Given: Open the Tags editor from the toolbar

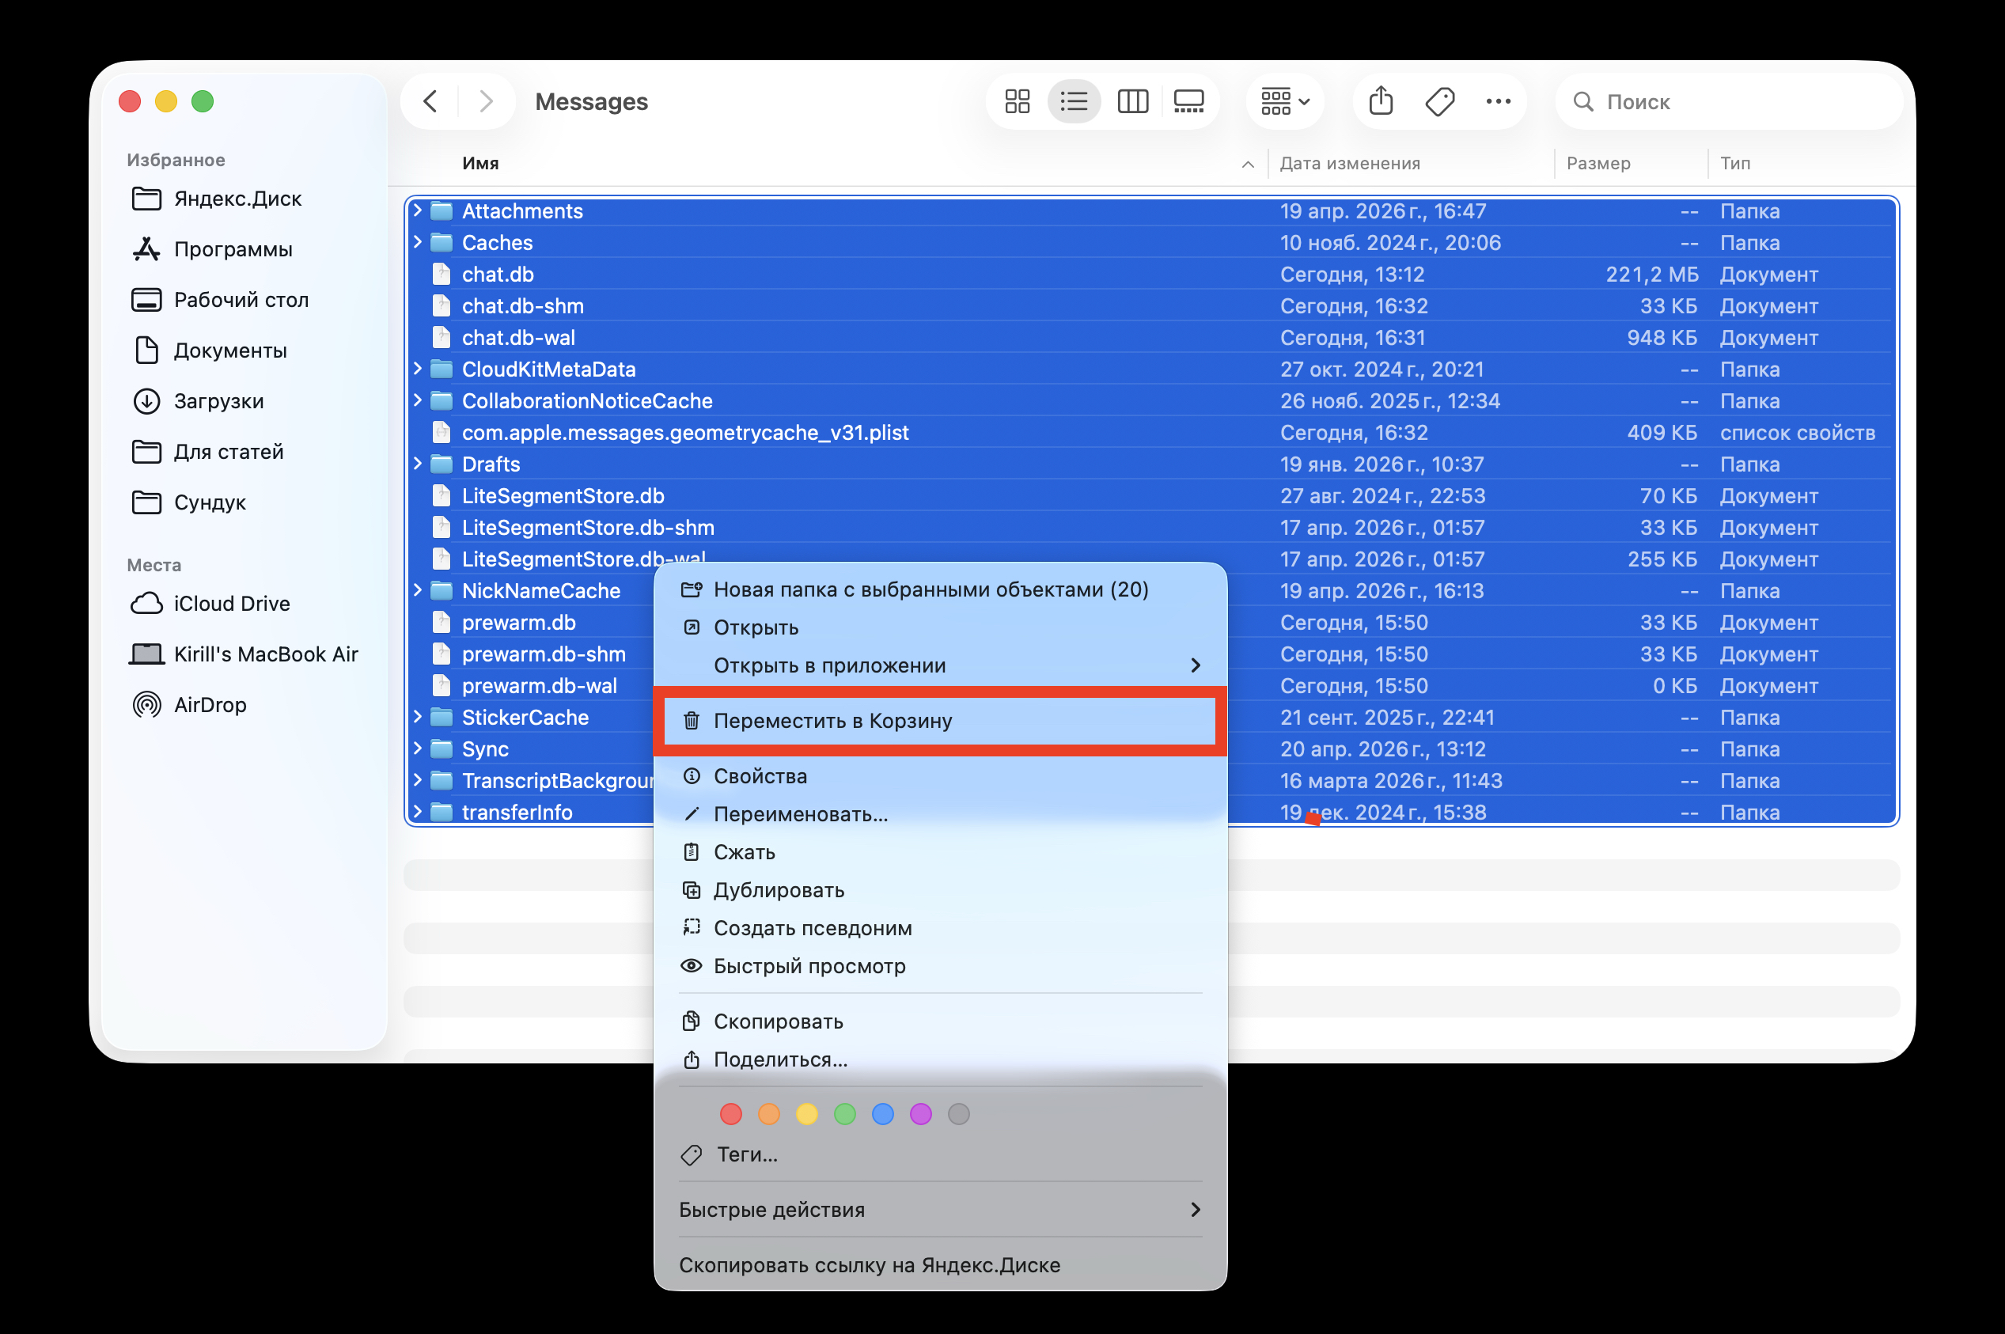Looking at the screenshot, I should click(x=1439, y=101).
